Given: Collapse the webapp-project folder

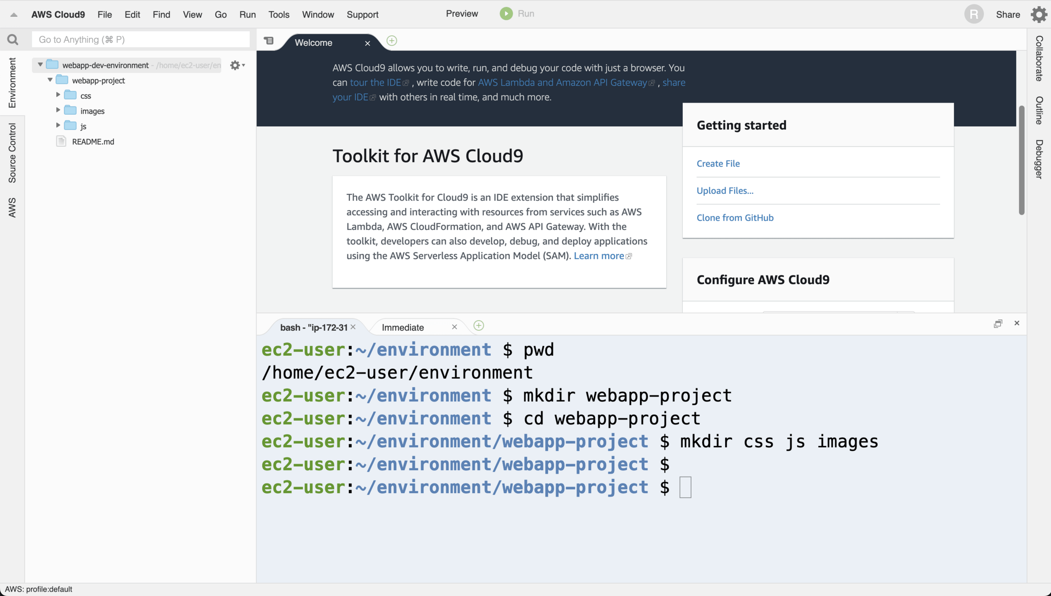Looking at the screenshot, I should (50, 80).
